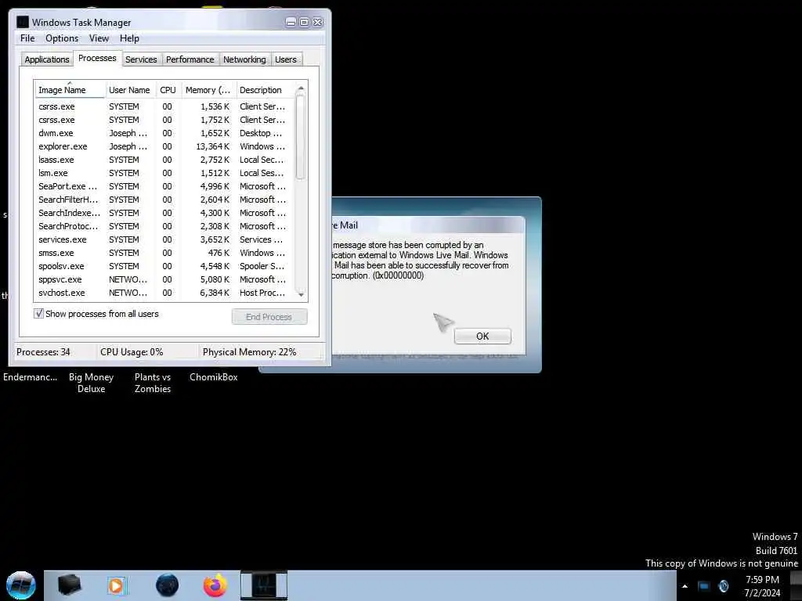
Task: Open the View menu
Action: tap(99, 38)
